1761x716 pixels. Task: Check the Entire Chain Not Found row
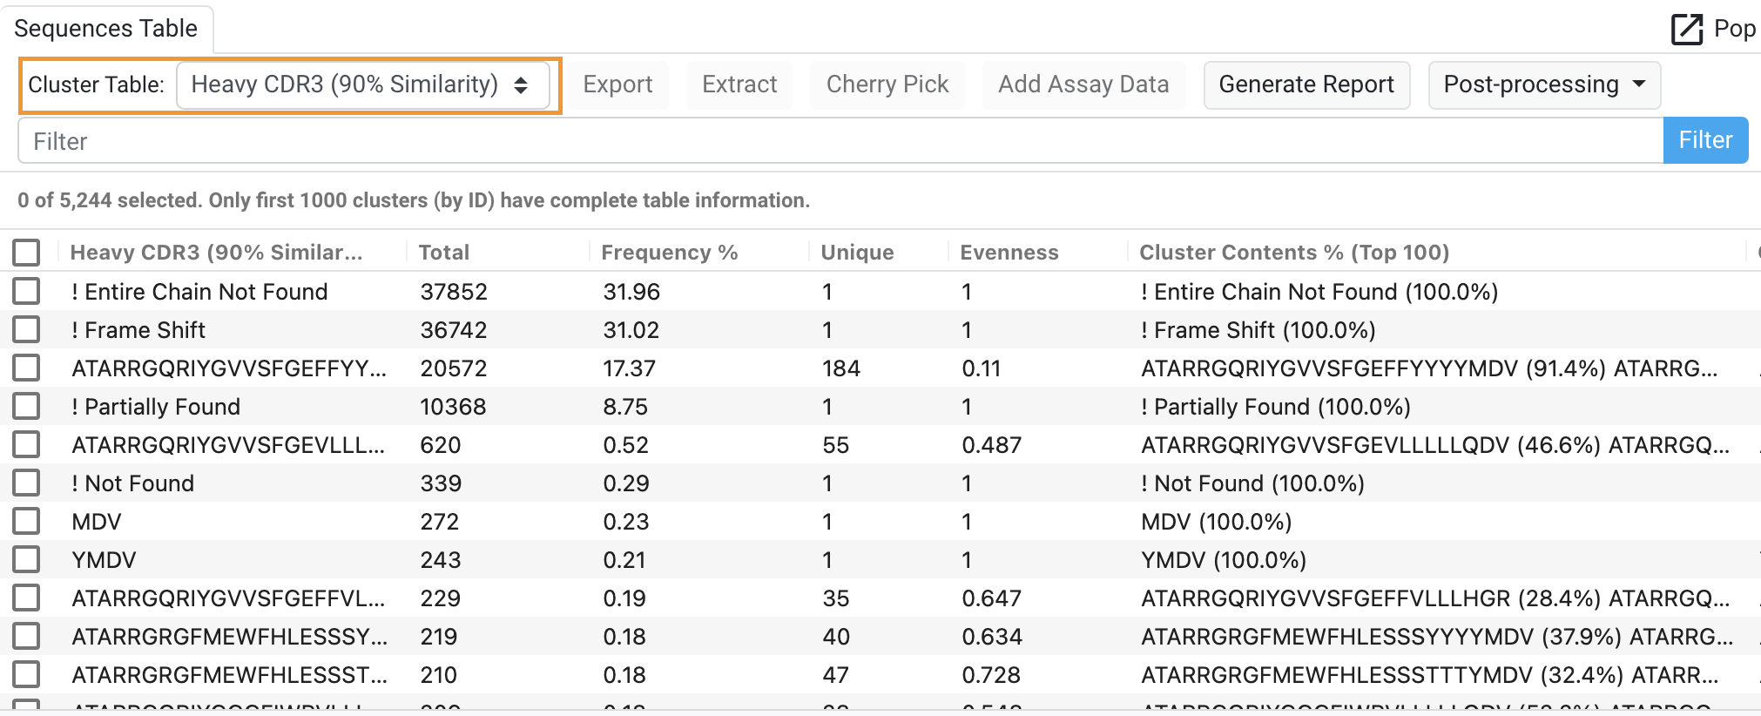tap(26, 291)
